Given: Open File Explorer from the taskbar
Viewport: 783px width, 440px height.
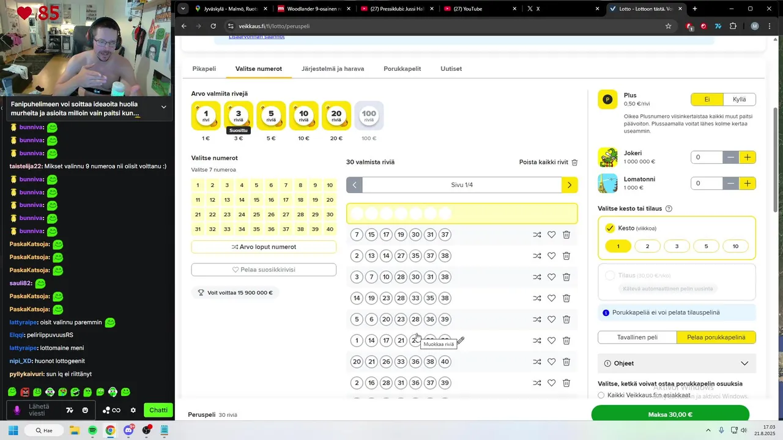Looking at the screenshot, I should [74, 430].
